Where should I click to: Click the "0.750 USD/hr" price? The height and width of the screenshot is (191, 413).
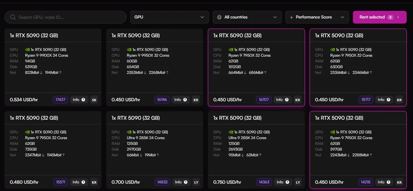pyautogui.click(x=228, y=182)
